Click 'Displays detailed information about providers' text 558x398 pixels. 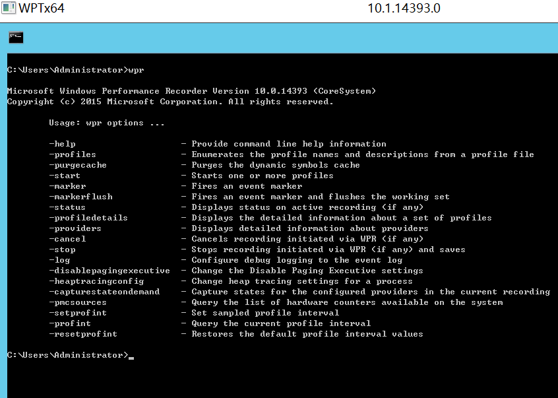[310, 228]
